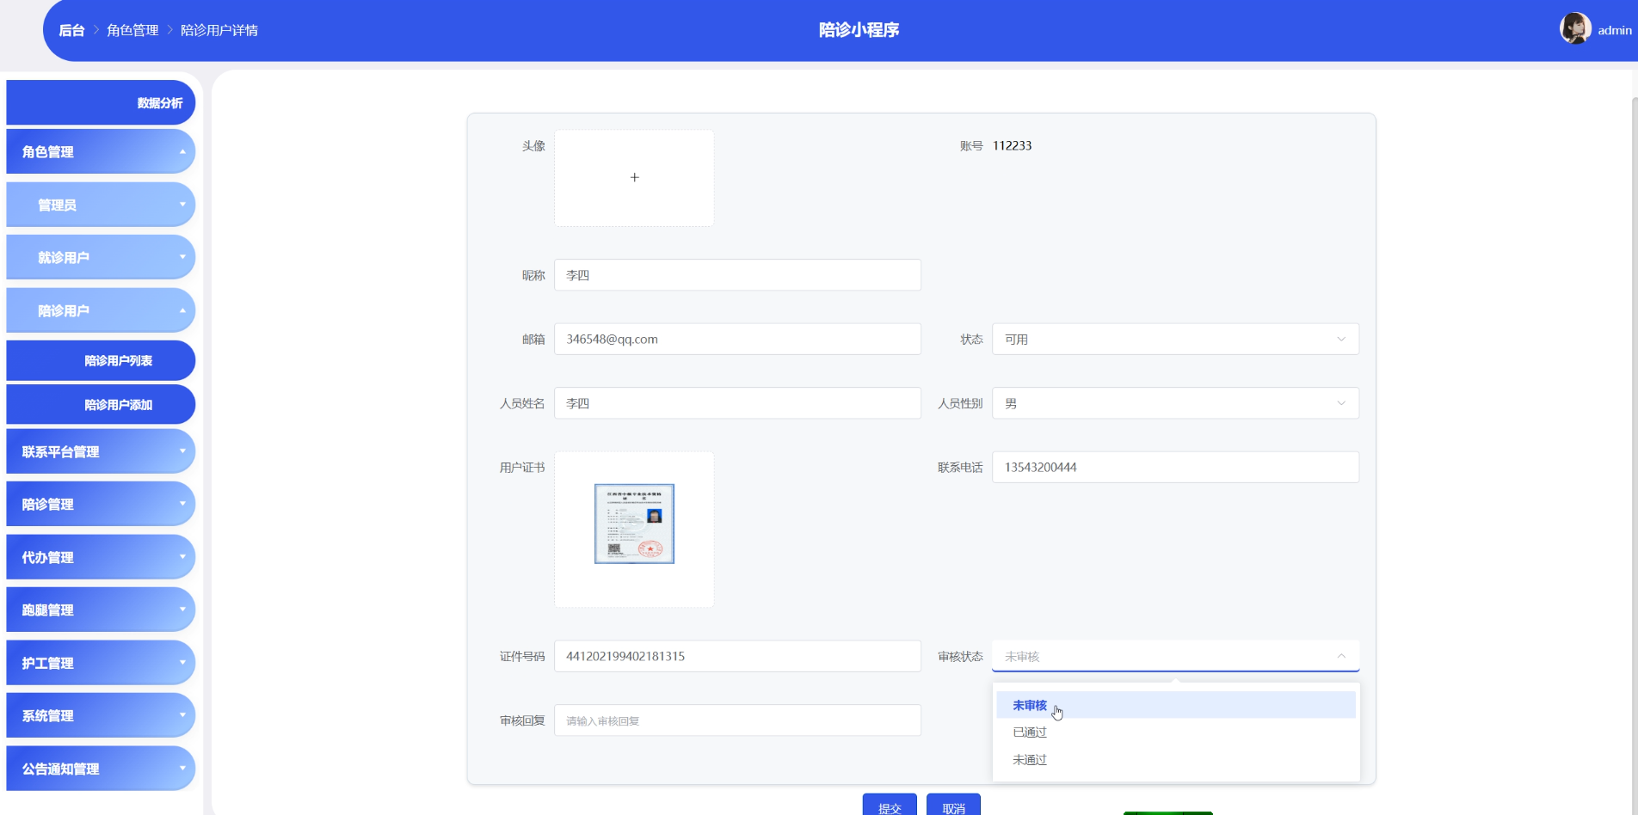Screen dimensions: 1638x815
Task: Expand the 跑腿管理 menu
Action: click(x=101, y=610)
